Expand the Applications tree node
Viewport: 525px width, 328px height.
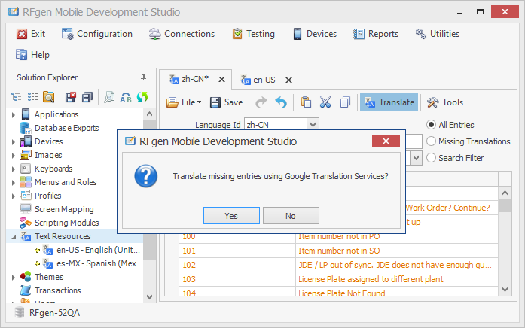[14, 114]
